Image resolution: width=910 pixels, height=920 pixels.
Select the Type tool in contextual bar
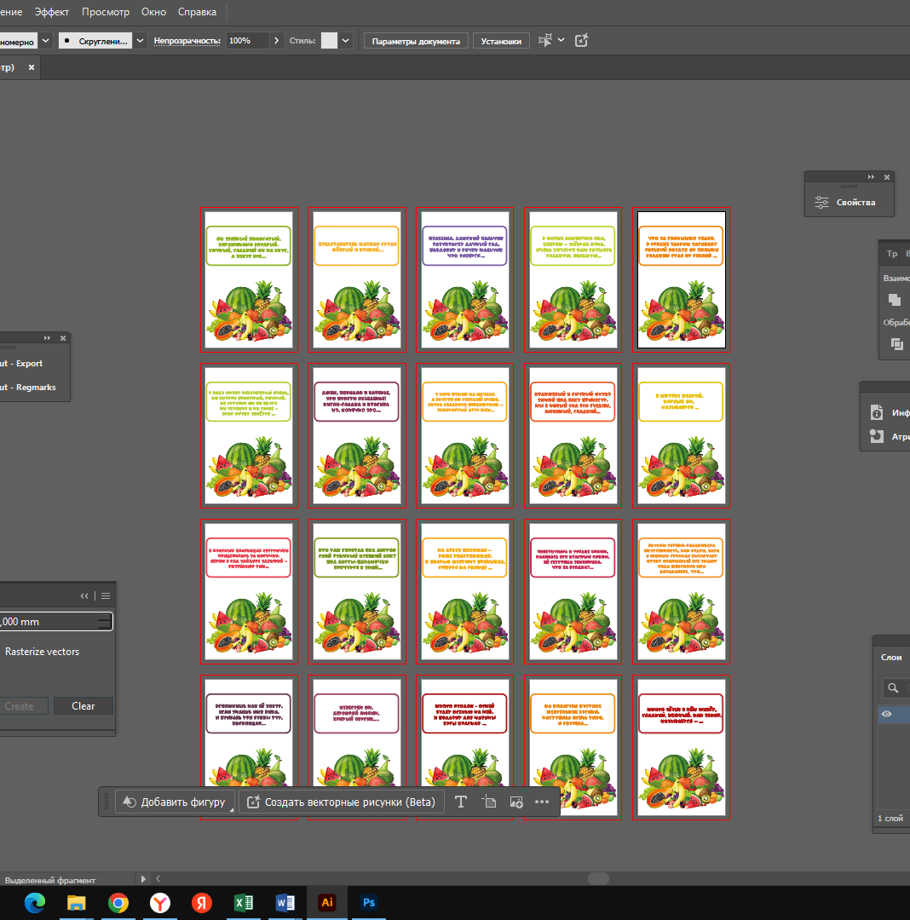click(x=460, y=802)
